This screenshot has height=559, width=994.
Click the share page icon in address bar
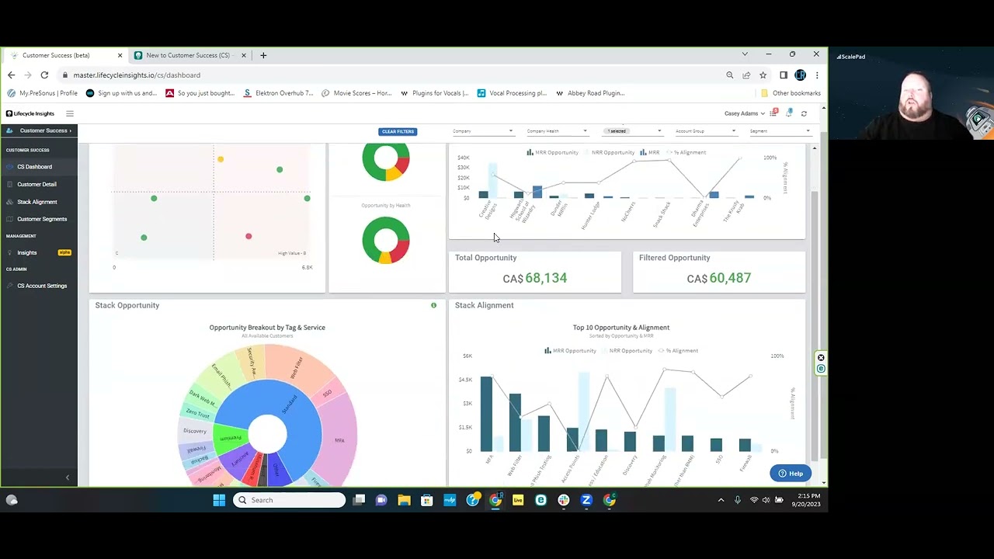coord(746,75)
